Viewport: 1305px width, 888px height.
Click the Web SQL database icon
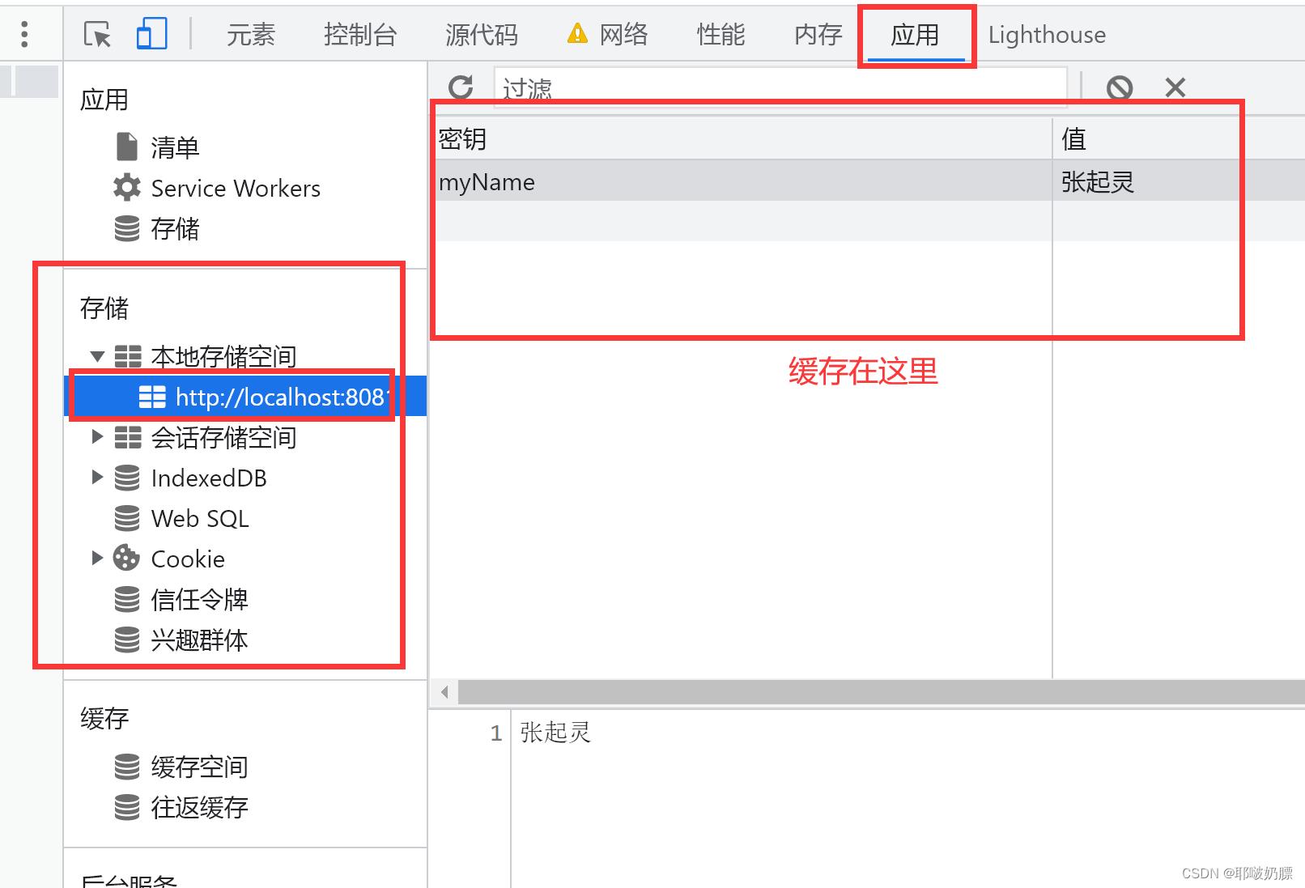point(127,518)
